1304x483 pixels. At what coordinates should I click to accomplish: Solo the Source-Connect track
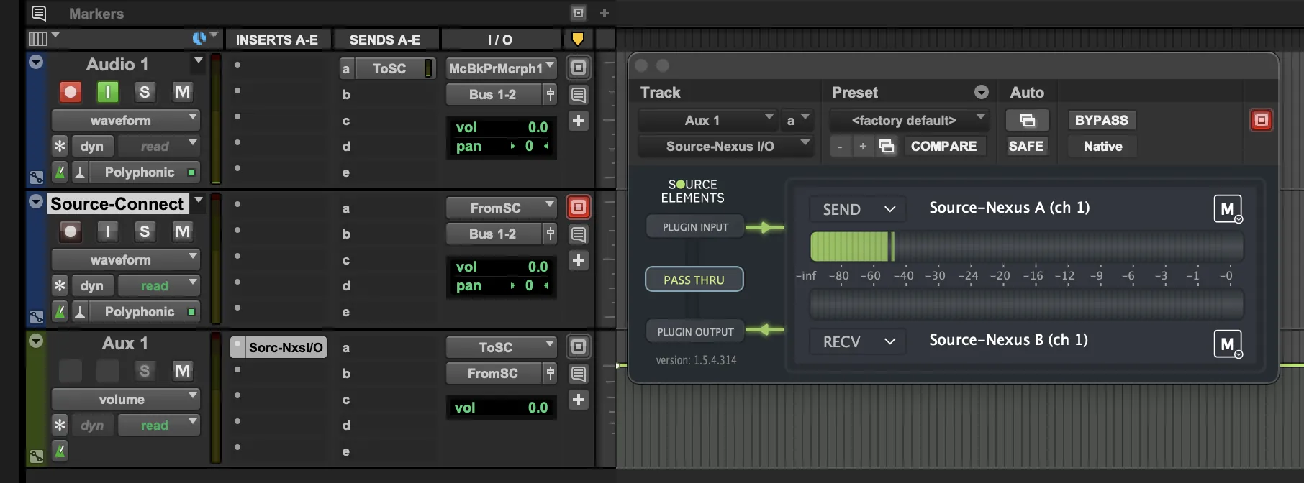click(x=145, y=231)
